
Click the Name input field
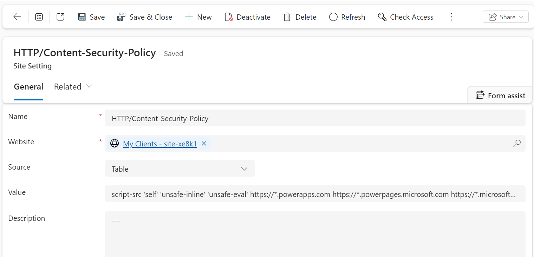point(315,118)
